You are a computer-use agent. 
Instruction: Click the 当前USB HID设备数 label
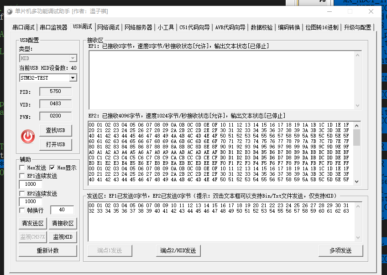(x=48, y=68)
